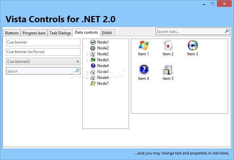Select the Item 2 playing cards icon
234x160 pixels.
[x=168, y=45]
